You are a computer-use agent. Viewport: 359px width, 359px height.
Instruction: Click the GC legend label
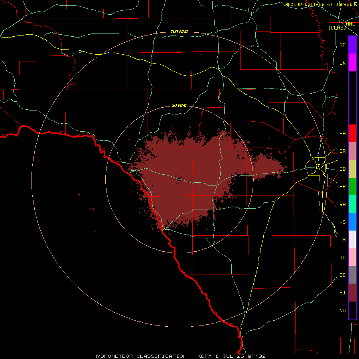[x=342, y=275]
